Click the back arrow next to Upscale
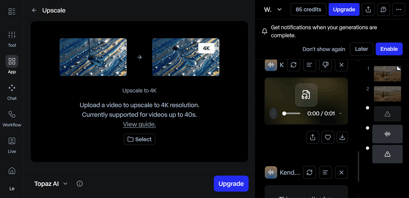This screenshot has width=409, height=198. click(x=34, y=10)
